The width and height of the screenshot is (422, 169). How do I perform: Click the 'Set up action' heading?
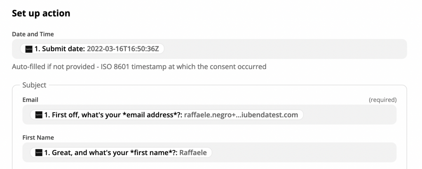pyautogui.click(x=41, y=13)
